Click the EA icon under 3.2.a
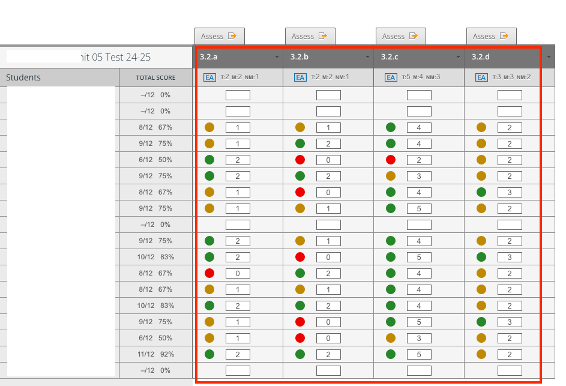The height and width of the screenshot is (386, 566). pyautogui.click(x=210, y=77)
